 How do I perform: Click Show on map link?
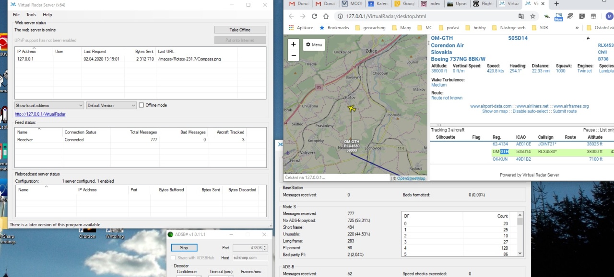(495, 111)
